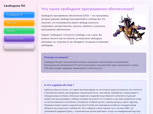Click the «Почему это важно?» heading
This screenshot has height=114, width=153.
tap(56, 57)
